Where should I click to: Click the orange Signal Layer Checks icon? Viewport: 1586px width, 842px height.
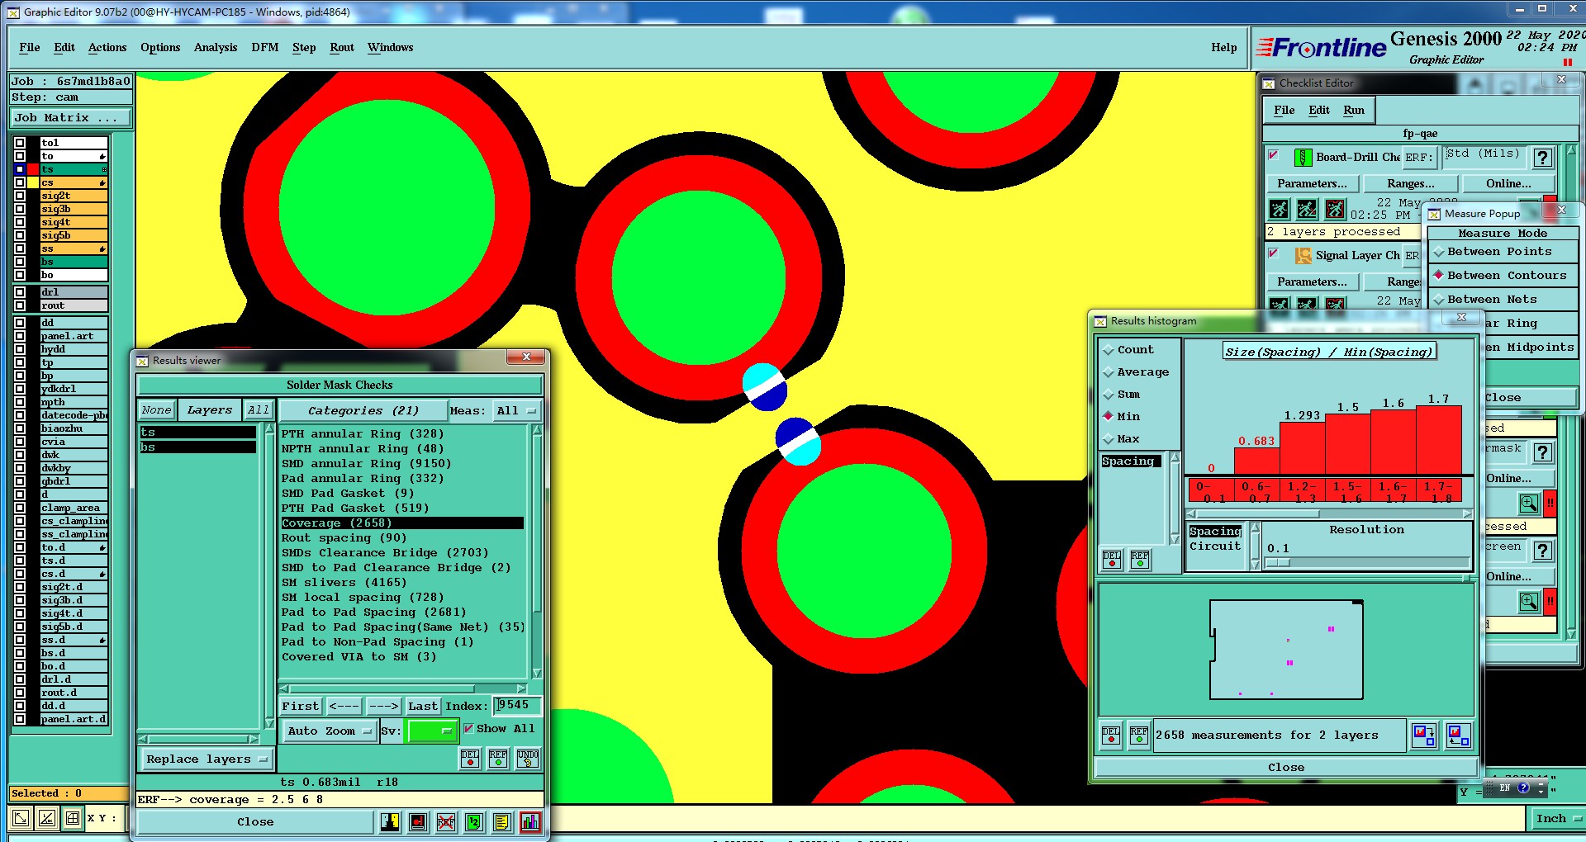click(1303, 255)
